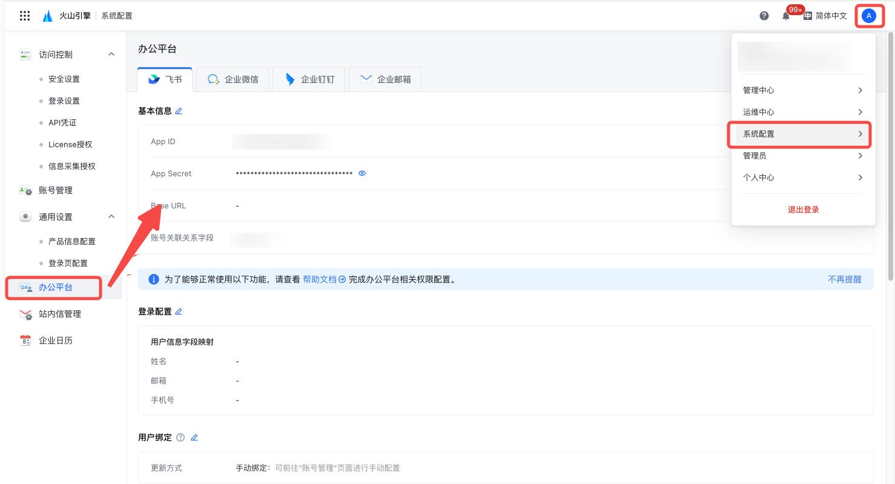The height and width of the screenshot is (484, 895).
Task: Click the 退出登录 button
Action: 803,210
